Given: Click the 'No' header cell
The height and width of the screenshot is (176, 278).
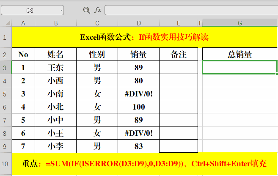Looking at the screenshot, I should (x=23, y=54).
